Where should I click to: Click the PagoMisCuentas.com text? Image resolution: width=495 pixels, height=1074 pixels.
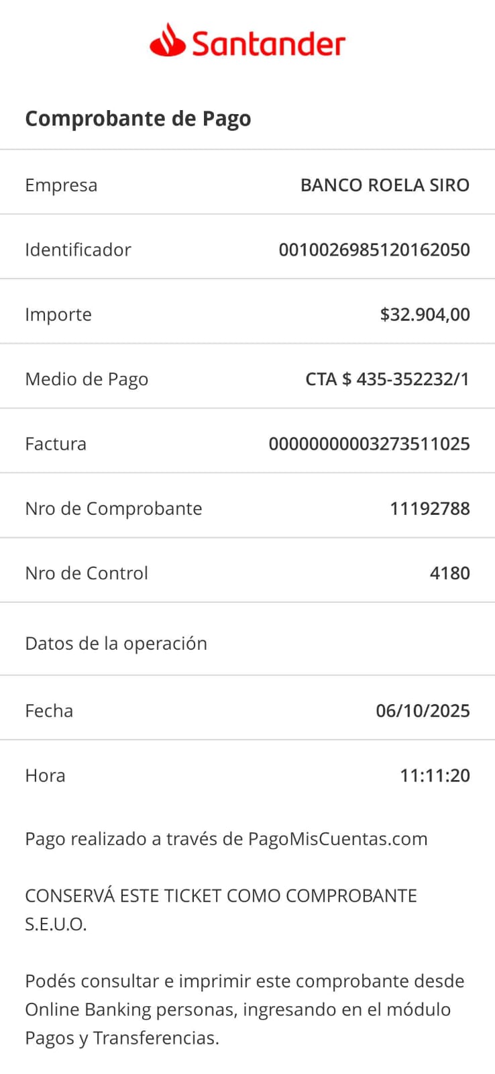[337, 839]
